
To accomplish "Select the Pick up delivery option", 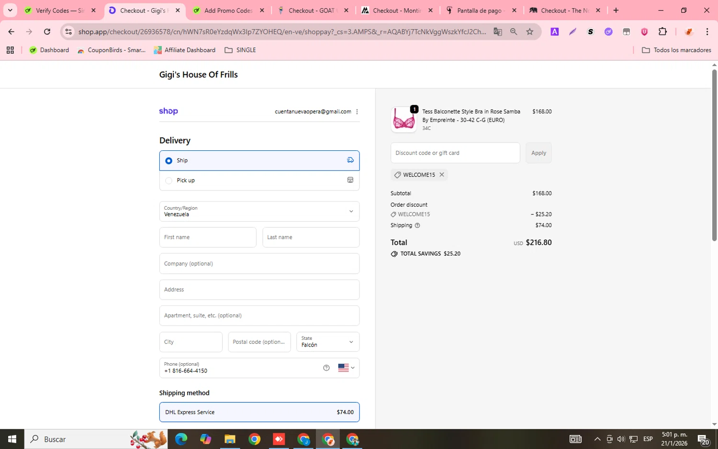I will point(259,180).
